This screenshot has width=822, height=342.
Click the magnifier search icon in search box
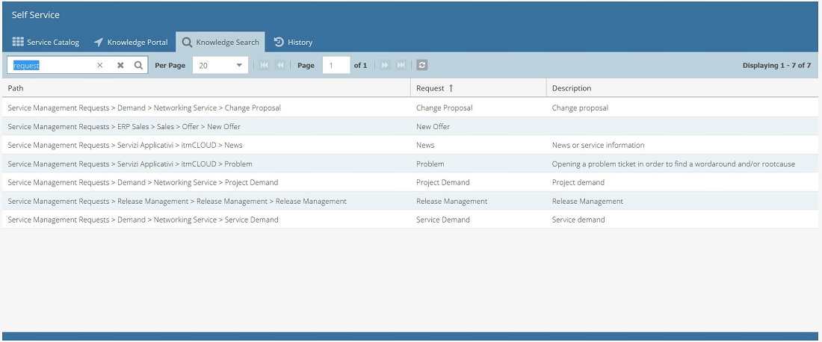(x=138, y=66)
